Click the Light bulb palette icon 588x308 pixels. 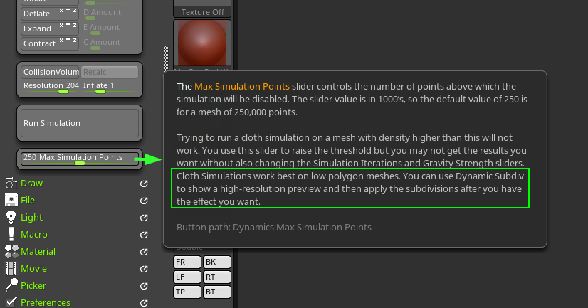11,218
